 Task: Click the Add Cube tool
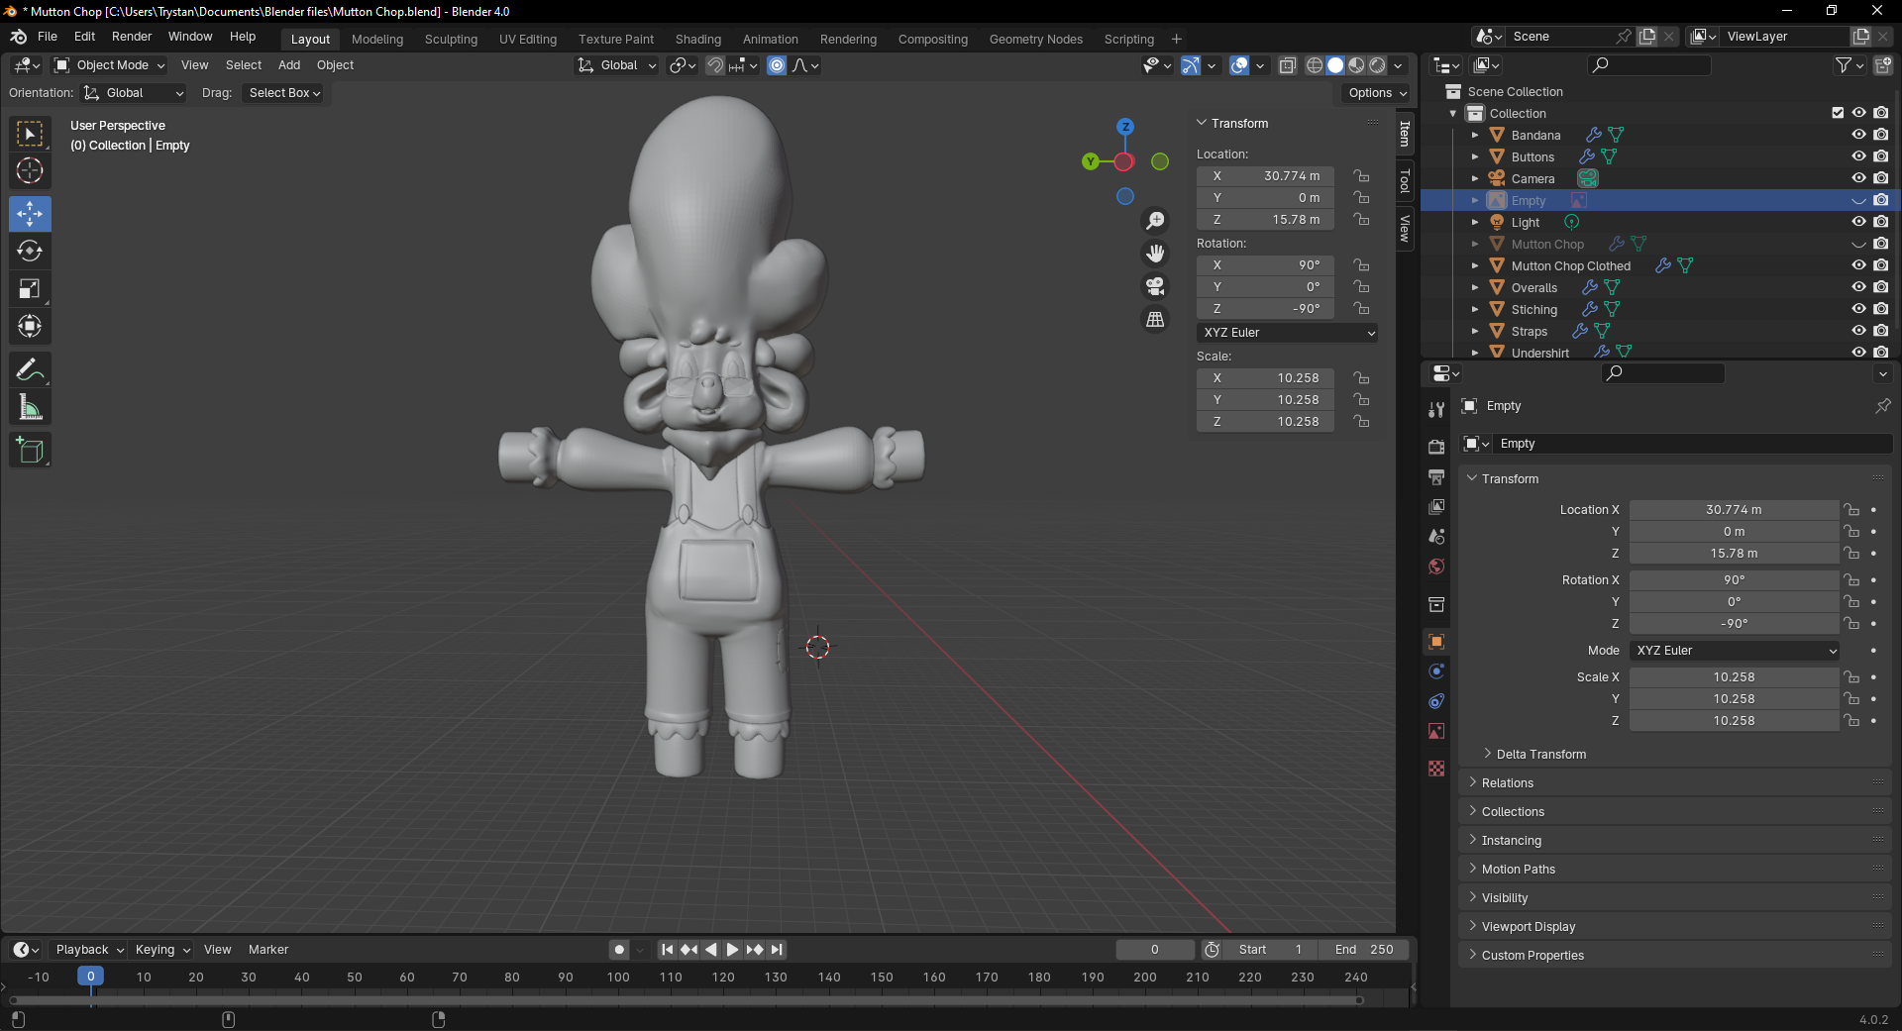(x=30, y=451)
